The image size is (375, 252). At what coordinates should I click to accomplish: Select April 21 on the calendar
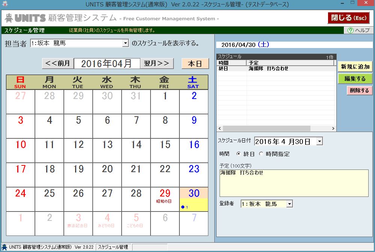(x=136, y=175)
